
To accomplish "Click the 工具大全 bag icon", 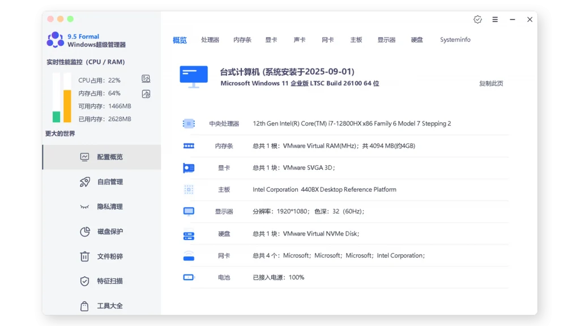I will tap(84, 306).
